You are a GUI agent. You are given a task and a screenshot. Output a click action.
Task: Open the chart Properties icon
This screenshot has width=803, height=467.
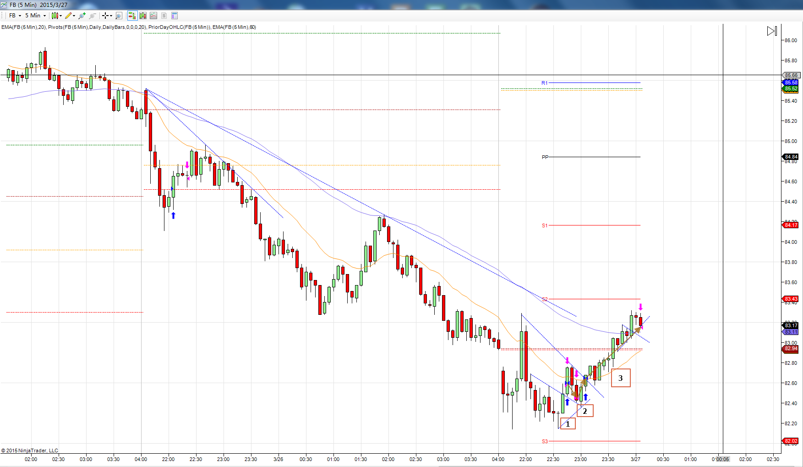pyautogui.click(x=175, y=16)
